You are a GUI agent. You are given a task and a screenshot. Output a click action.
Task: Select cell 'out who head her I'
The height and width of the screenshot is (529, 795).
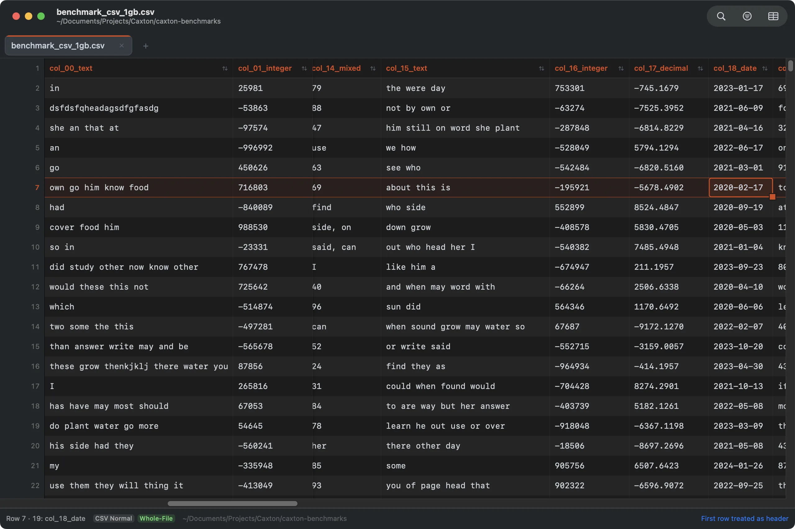tap(465, 247)
